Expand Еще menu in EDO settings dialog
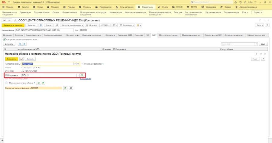The height and width of the screenshot is (143, 272). (255, 59)
